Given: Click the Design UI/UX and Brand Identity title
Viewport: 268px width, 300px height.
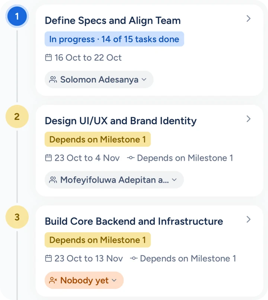Looking at the screenshot, I should (x=121, y=121).
